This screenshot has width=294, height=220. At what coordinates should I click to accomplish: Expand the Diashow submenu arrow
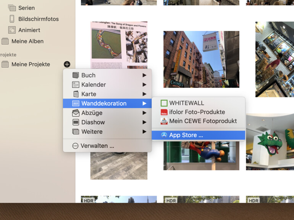pos(144,122)
